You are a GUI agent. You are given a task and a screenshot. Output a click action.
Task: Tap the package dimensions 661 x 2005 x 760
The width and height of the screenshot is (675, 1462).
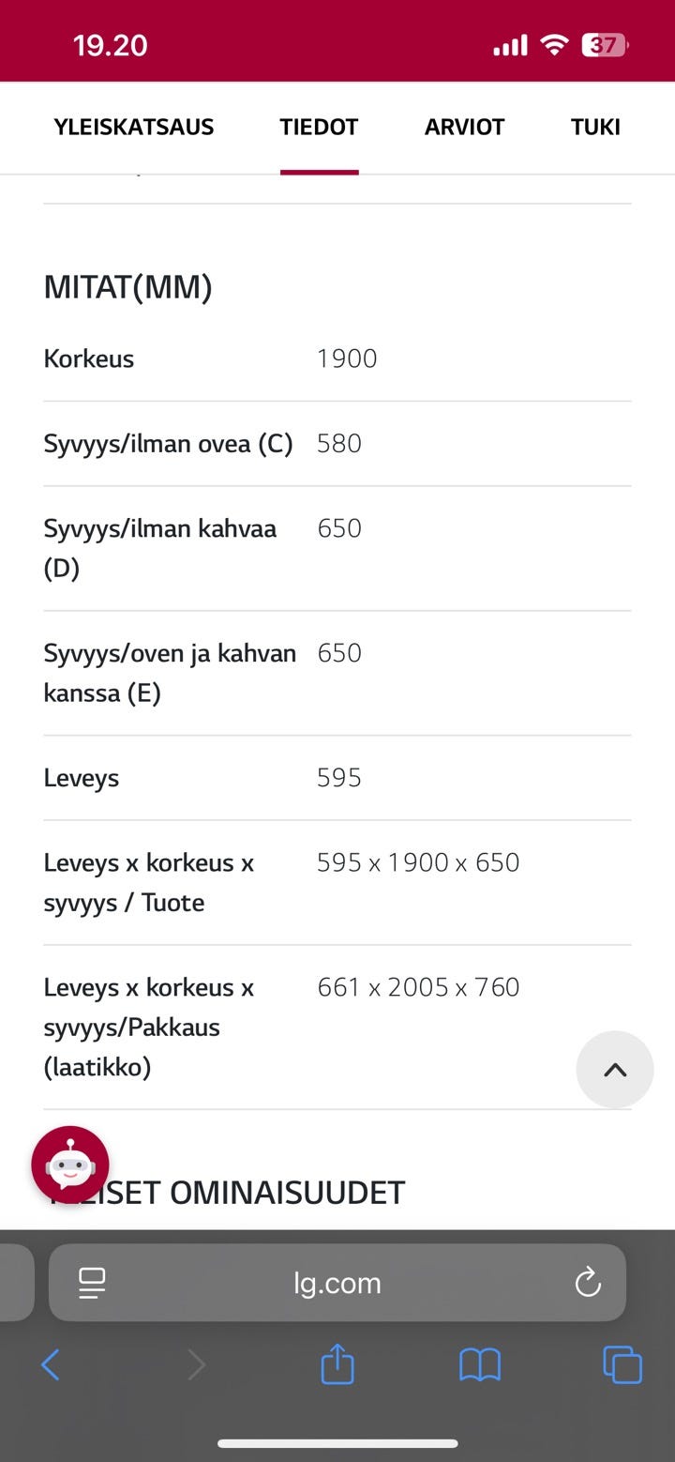coord(418,987)
